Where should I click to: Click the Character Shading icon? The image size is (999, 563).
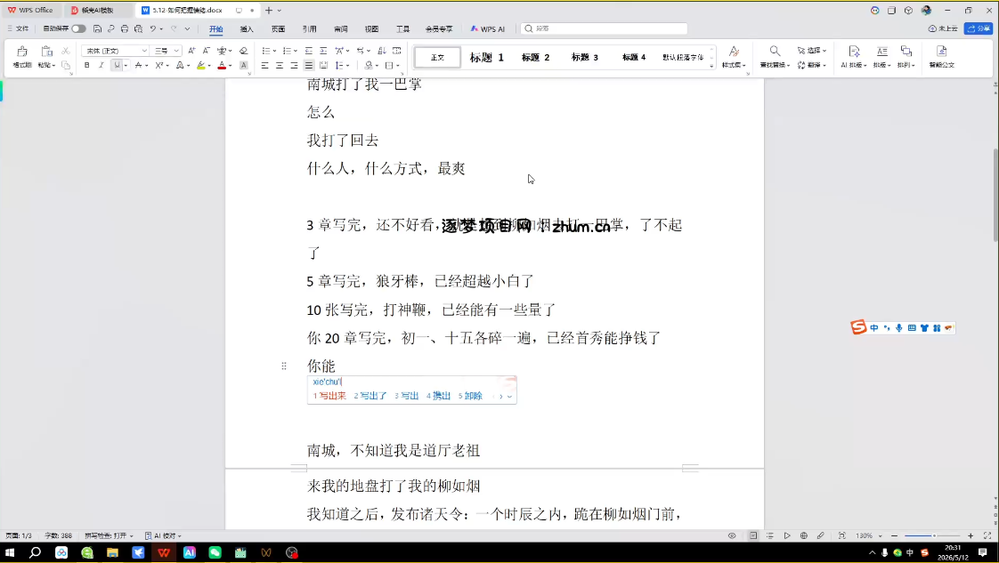(243, 65)
